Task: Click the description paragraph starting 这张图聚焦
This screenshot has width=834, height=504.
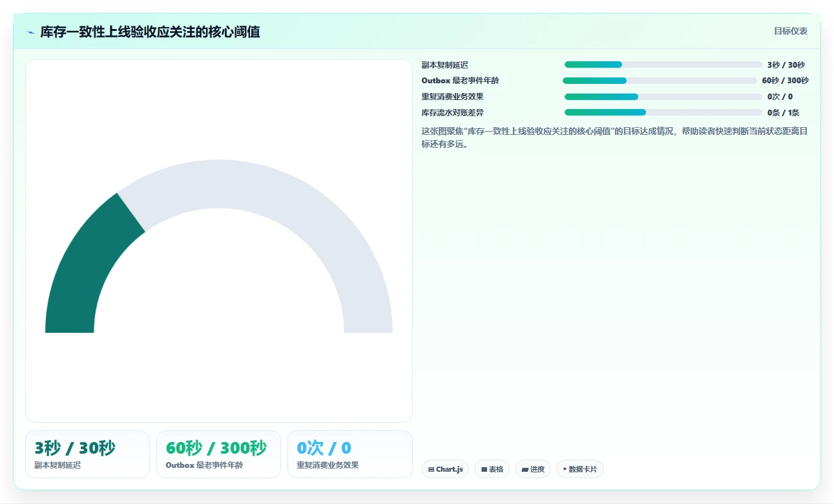Action: pos(614,137)
